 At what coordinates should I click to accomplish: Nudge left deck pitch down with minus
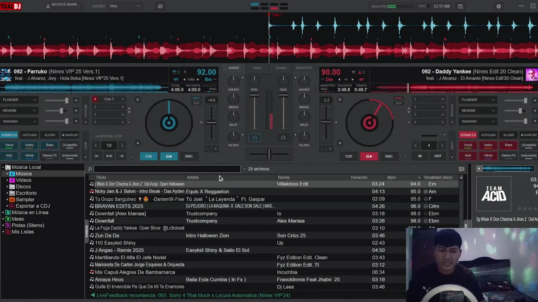[x=208, y=149]
